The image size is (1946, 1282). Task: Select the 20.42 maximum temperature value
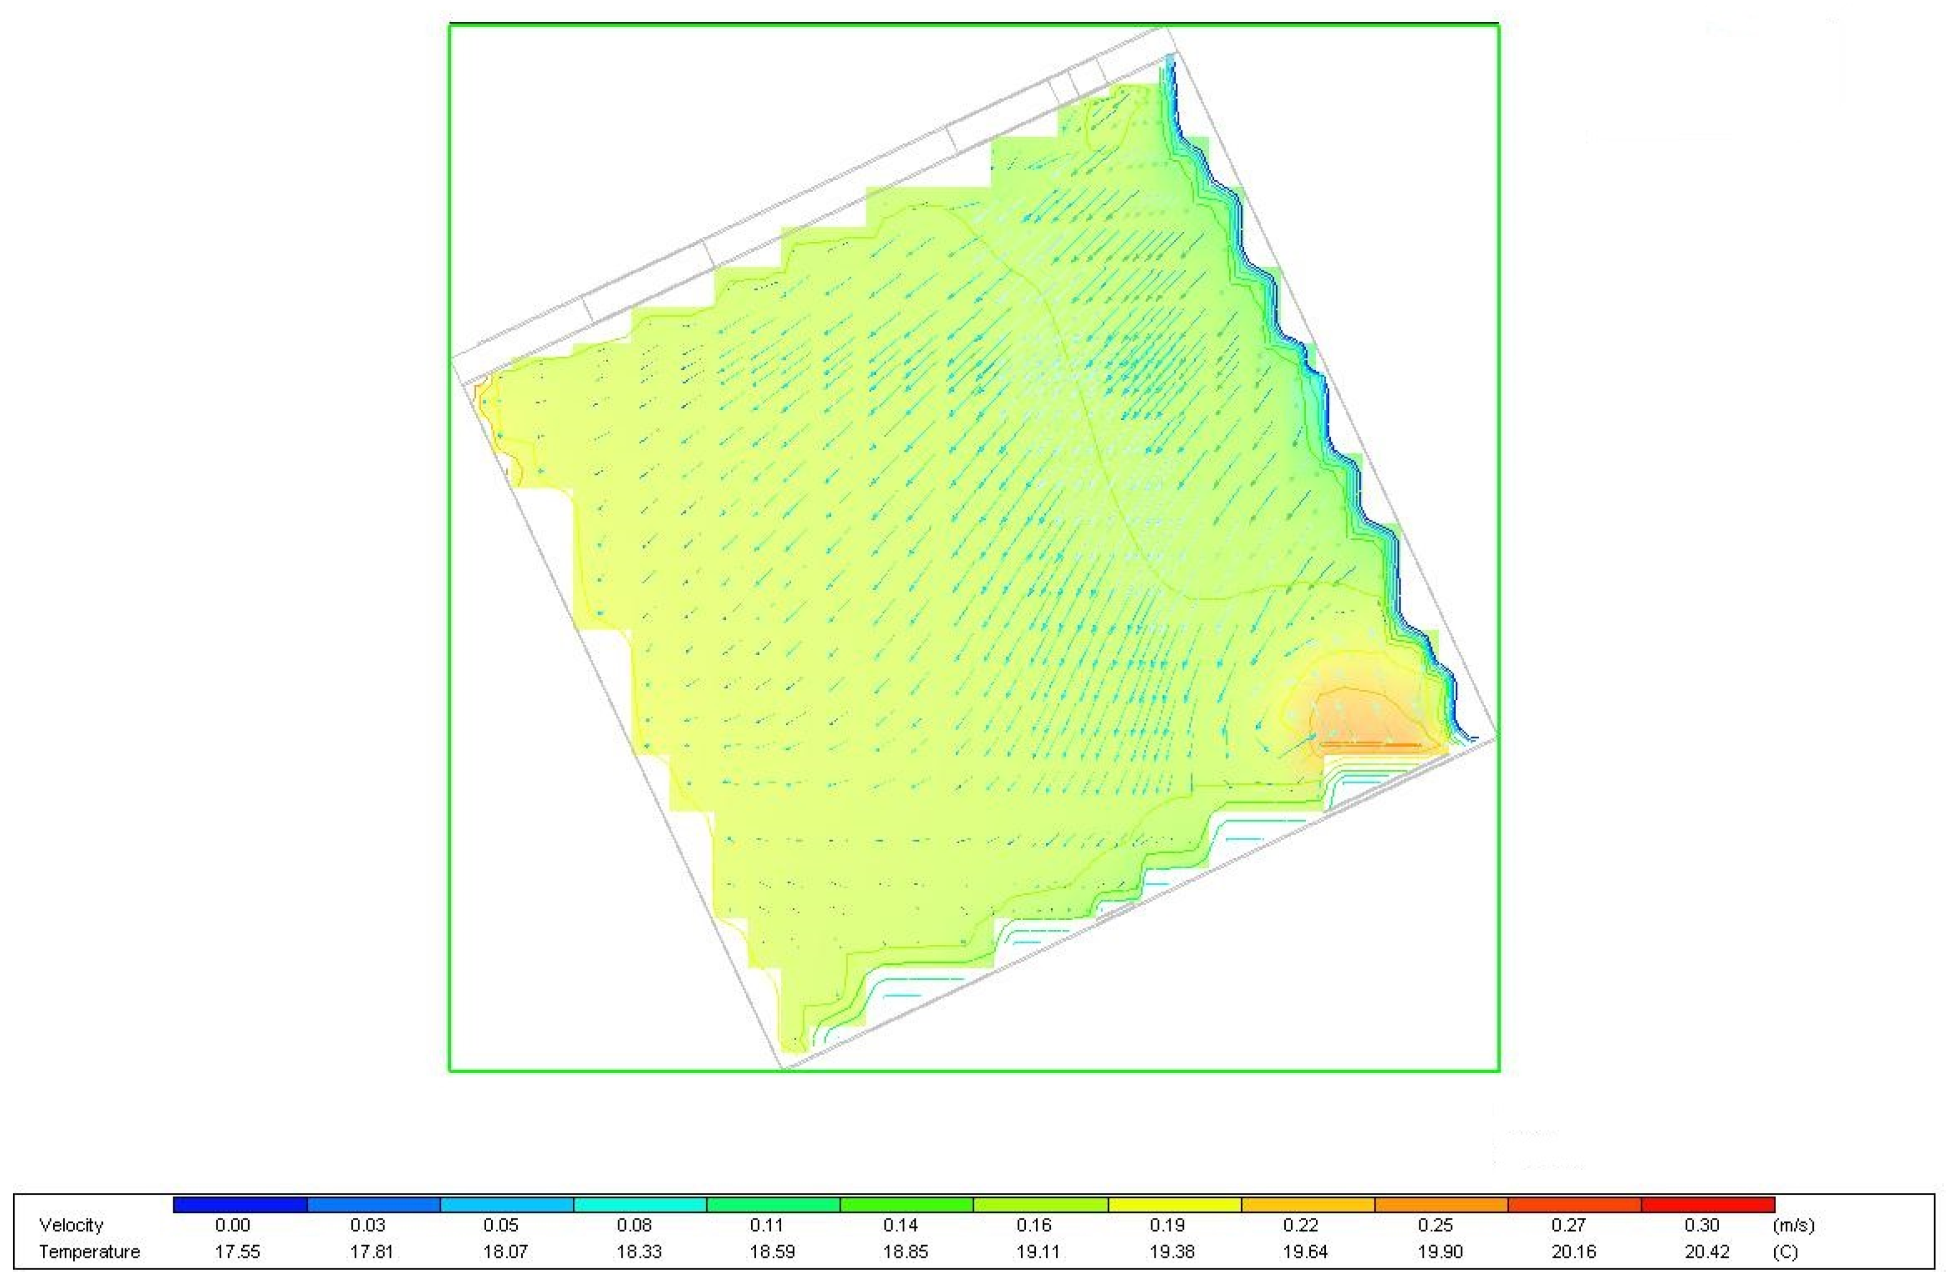click(1707, 1251)
